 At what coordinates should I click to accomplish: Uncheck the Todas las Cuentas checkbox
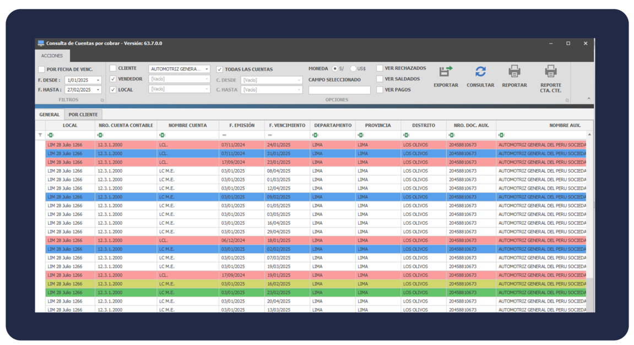[220, 69]
